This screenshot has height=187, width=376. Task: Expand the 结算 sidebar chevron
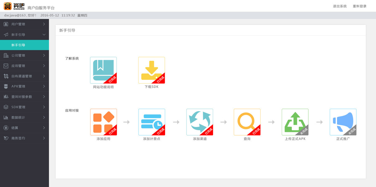click(x=44, y=128)
